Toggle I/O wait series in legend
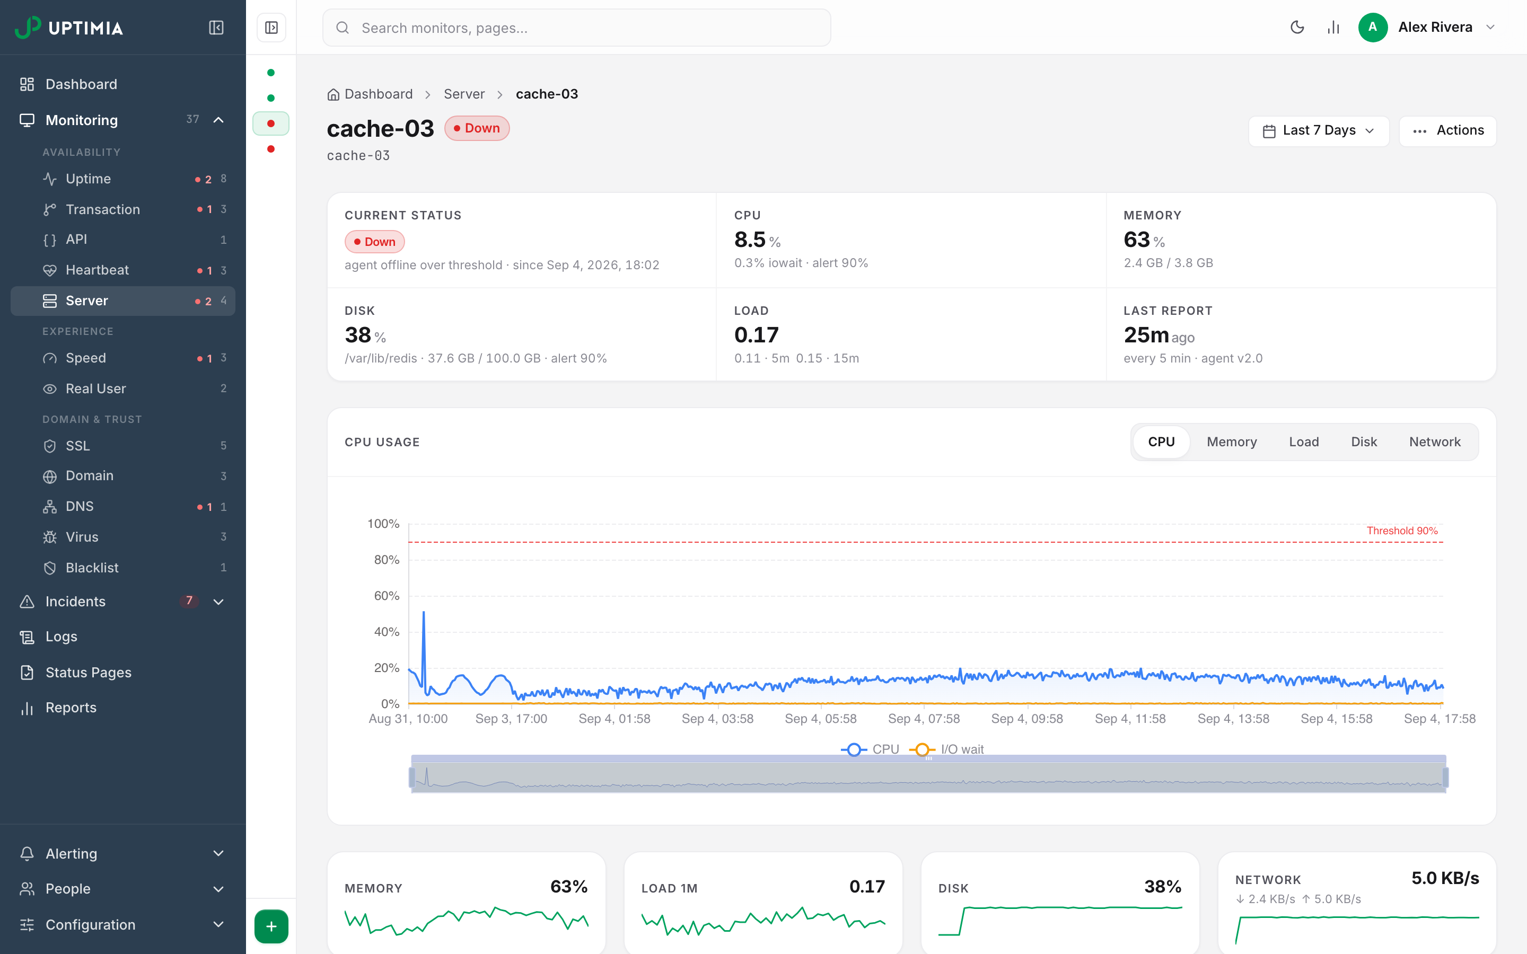Viewport: 1527px width, 954px height. pyautogui.click(x=946, y=749)
